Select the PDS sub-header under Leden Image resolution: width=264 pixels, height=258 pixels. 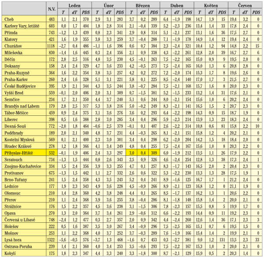click(x=84, y=14)
